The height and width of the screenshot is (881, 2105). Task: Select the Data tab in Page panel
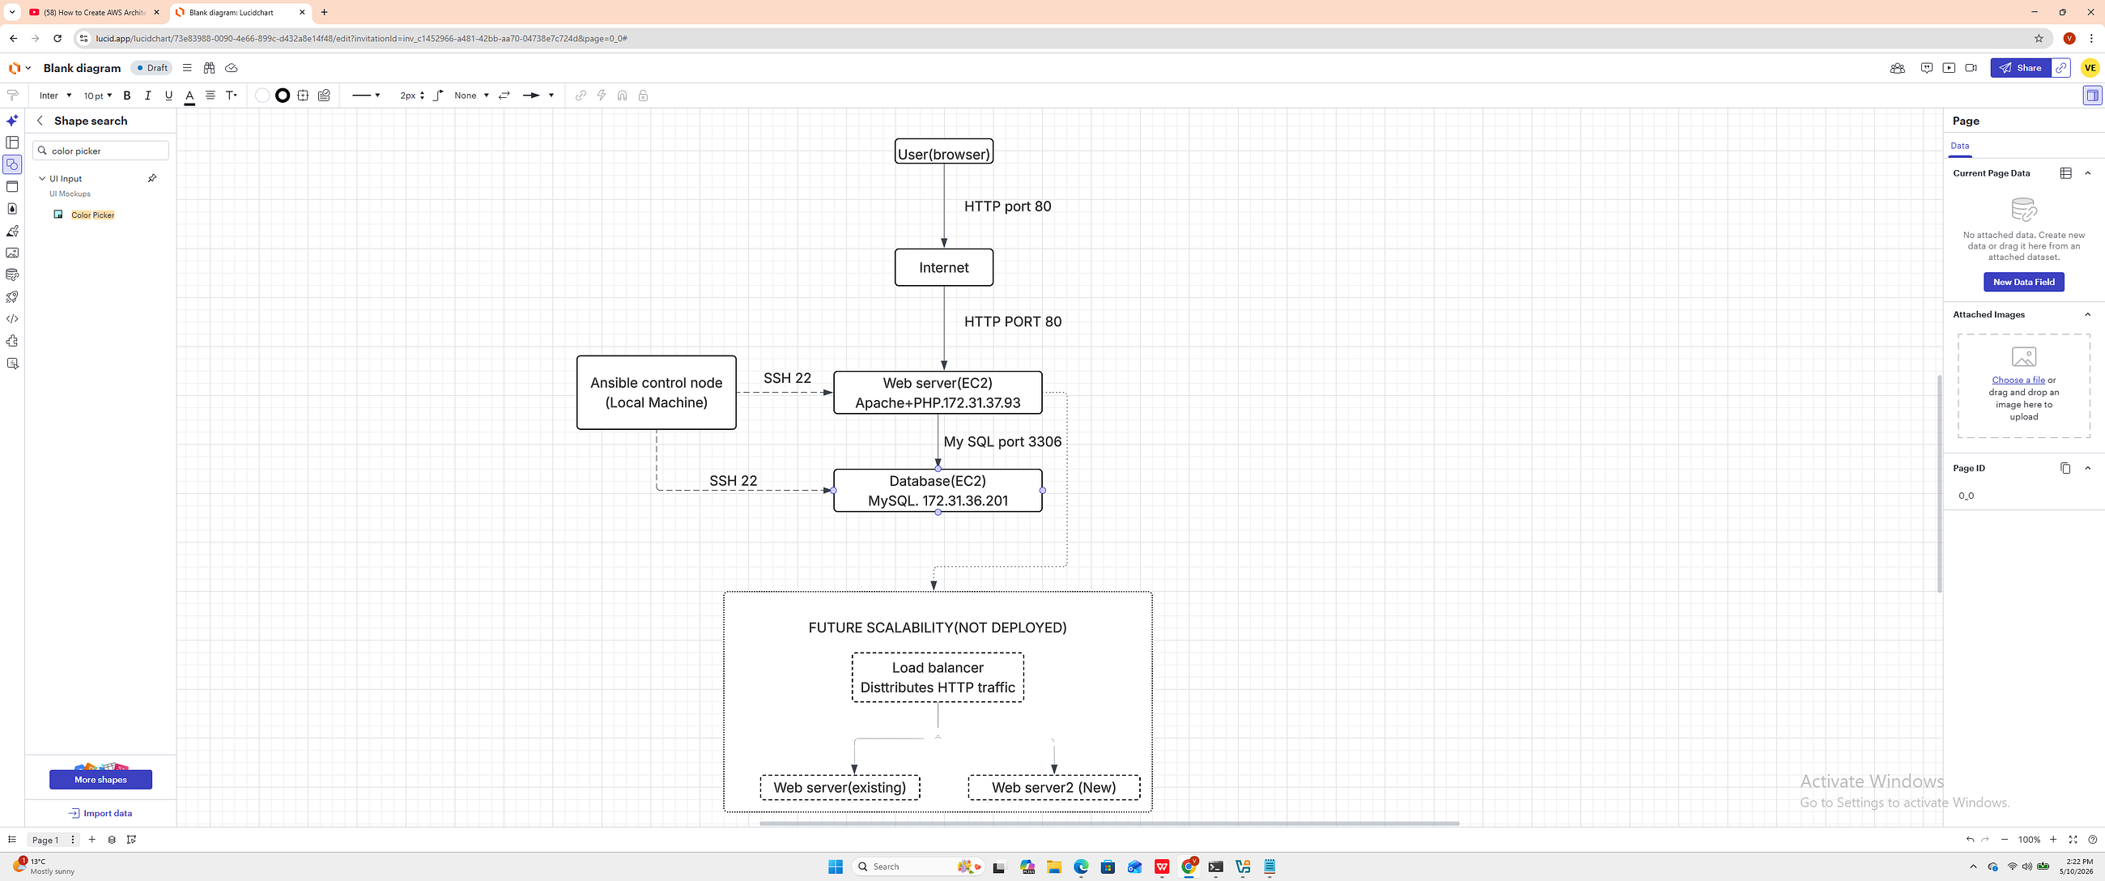pyautogui.click(x=1959, y=146)
